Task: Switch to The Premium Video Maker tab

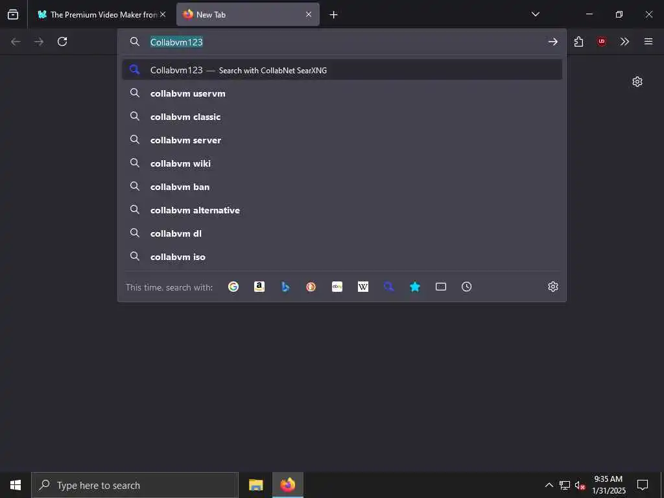Action: pos(97,14)
